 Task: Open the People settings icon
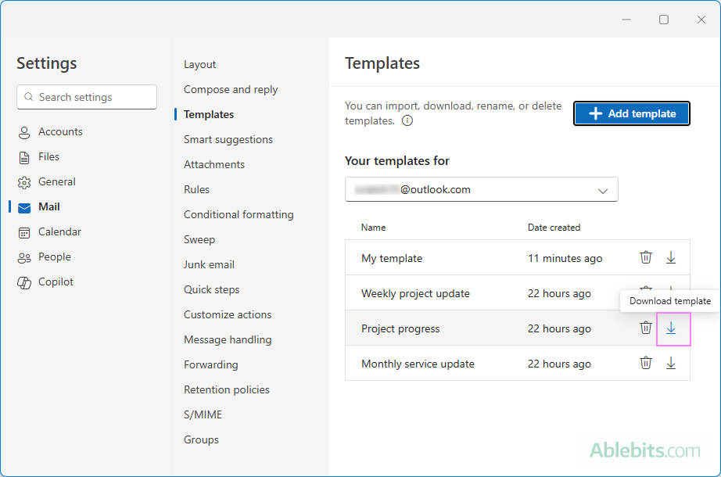tap(24, 256)
